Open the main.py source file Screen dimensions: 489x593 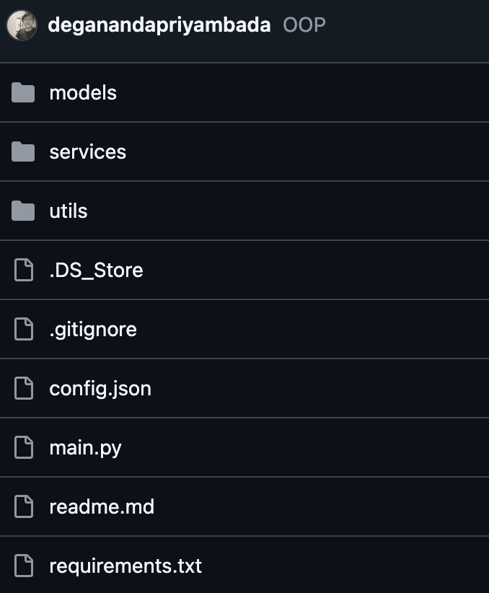(85, 447)
